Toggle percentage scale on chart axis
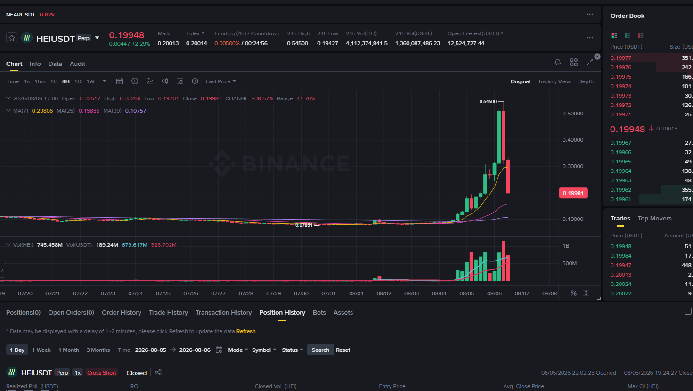 tap(574, 293)
